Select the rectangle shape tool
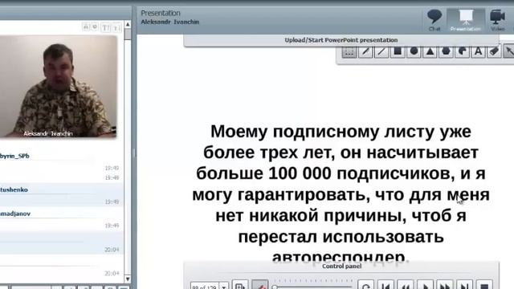The image size is (514, 289). point(398,51)
